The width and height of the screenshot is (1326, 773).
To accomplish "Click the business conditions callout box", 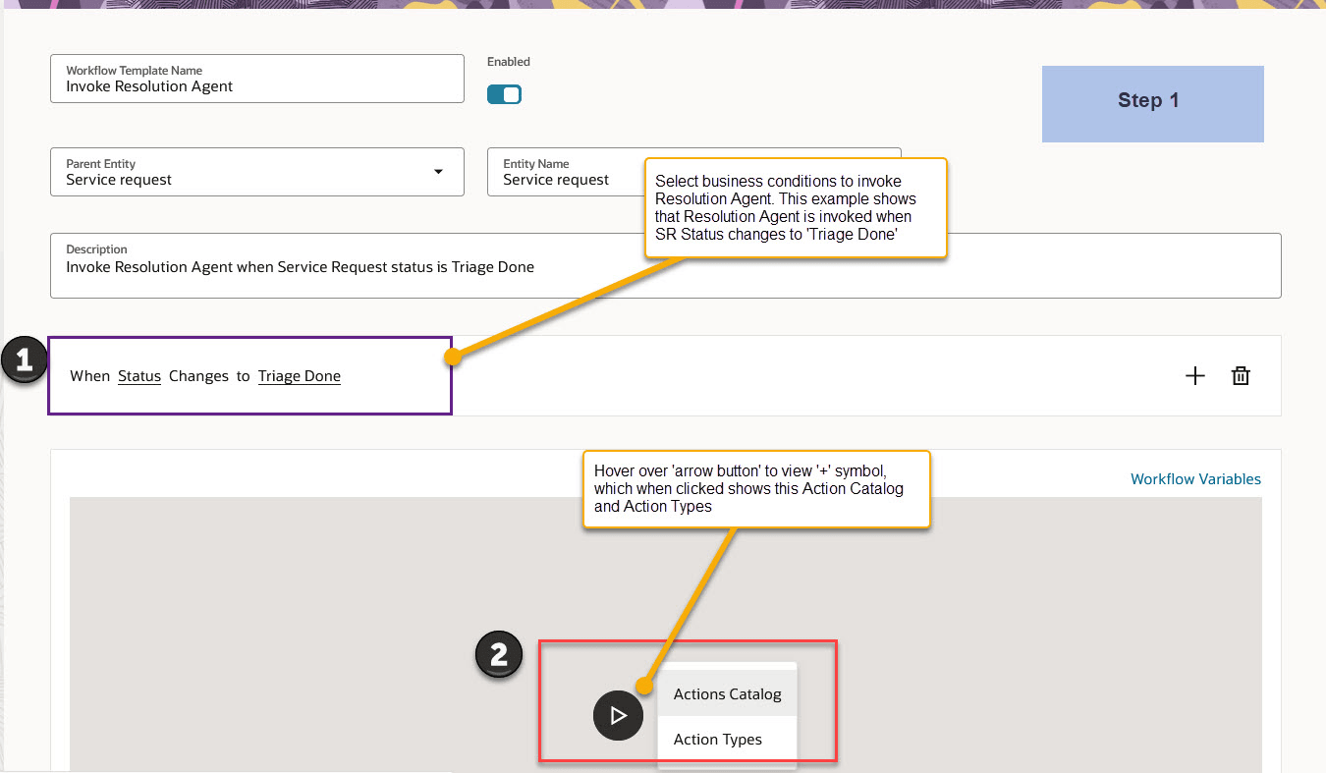I will pyautogui.click(x=796, y=208).
